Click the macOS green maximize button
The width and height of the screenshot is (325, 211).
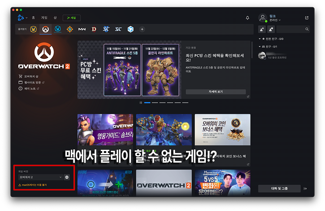click(21, 10)
